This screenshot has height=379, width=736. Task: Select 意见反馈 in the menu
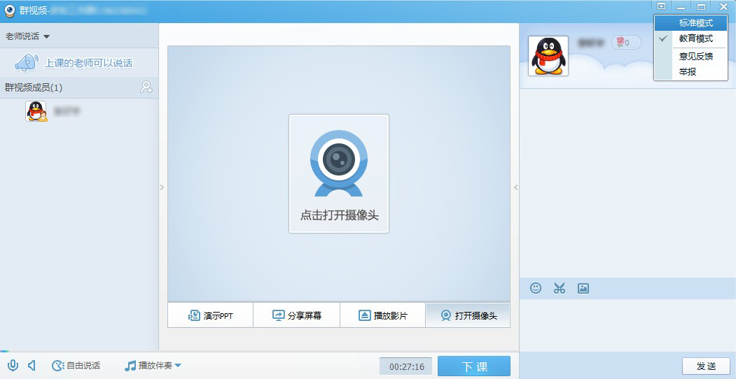(695, 56)
